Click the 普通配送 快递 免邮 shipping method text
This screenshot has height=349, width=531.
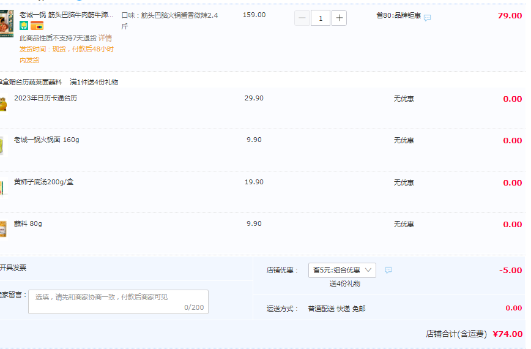(336, 309)
